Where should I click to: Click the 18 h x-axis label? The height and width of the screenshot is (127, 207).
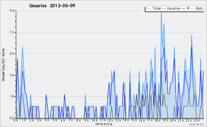click(157, 120)
